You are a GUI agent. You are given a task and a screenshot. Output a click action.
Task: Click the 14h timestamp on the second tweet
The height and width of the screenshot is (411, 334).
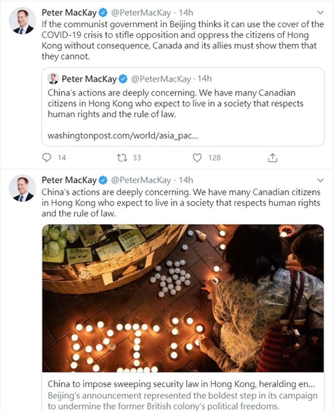(x=186, y=180)
